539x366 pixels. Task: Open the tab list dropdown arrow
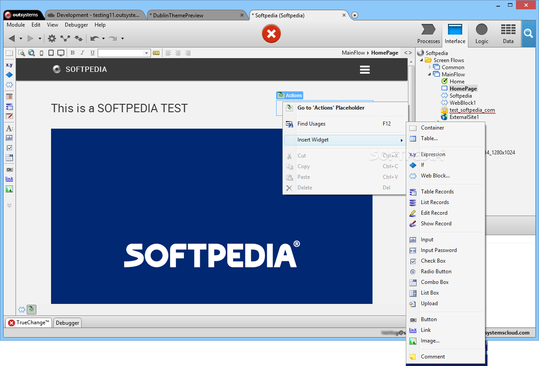[x=355, y=15]
